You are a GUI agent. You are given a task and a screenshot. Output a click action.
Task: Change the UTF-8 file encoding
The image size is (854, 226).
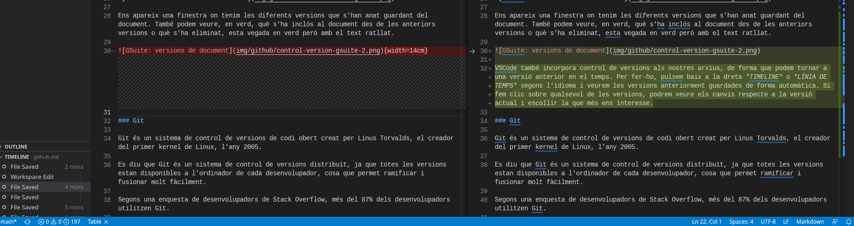coord(768,222)
